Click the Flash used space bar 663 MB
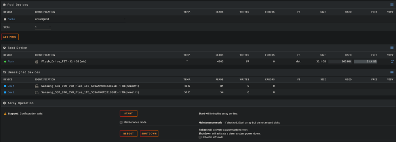Image resolution: width=396 pixels, height=142 pixels. point(340,62)
